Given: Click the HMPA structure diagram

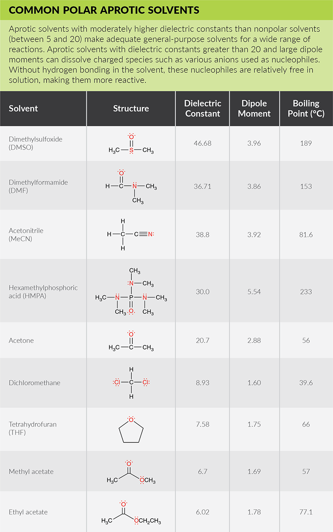Looking at the screenshot, I should click(x=131, y=292).
